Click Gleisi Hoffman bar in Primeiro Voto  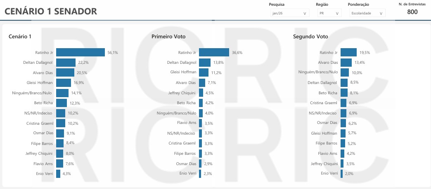pos(204,72)
